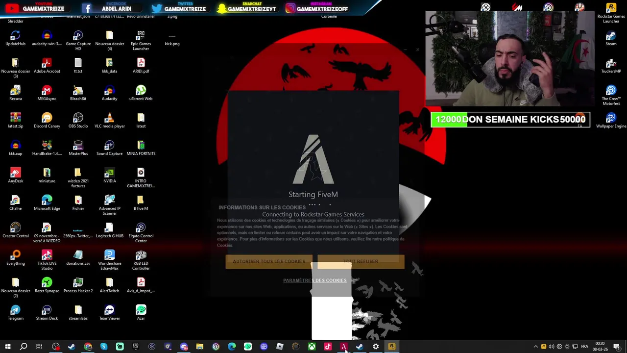Open the NVIDIA desktop shortcut

tap(109, 176)
